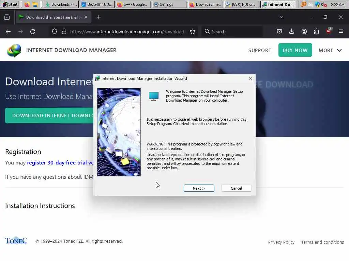
Task: Switch to the Settings taskbar window
Action: click(x=169, y=4)
